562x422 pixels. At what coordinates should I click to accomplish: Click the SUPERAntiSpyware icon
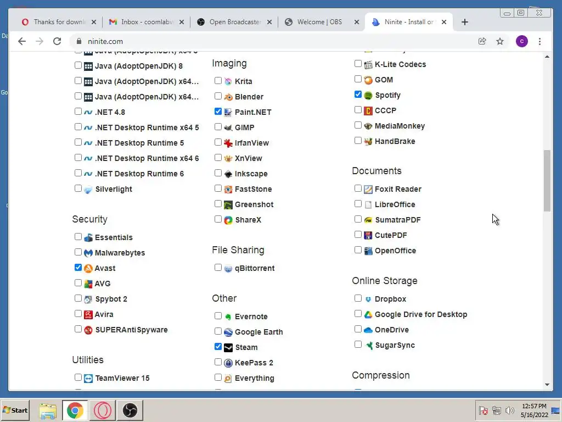[x=88, y=330]
